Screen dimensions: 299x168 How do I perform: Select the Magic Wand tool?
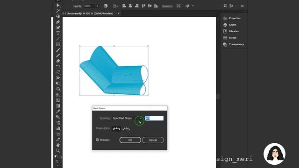click(x=58, y=11)
